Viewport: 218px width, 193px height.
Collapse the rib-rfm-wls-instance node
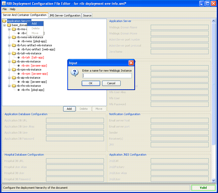click(x=9, y=86)
